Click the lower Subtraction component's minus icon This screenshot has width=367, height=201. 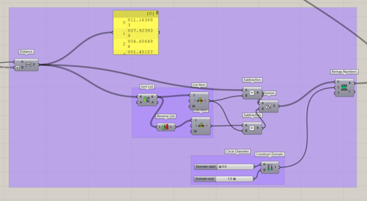252,128
